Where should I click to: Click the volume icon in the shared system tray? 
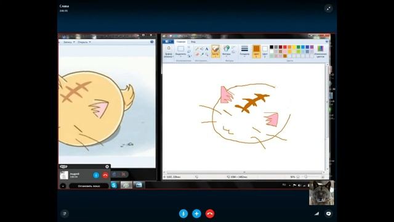click(299, 186)
